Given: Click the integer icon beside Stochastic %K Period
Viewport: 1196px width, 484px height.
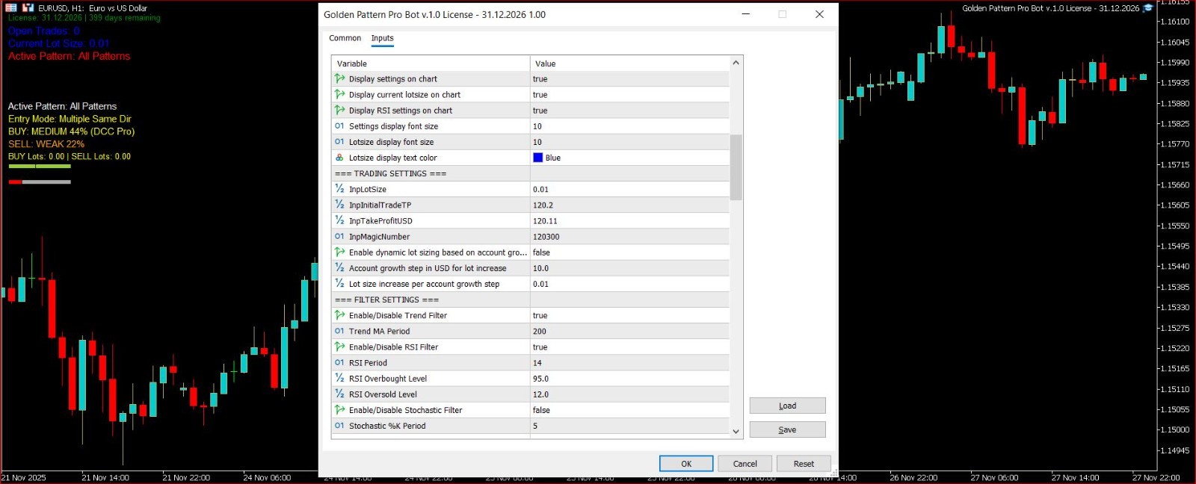Looking at the screenshot, I should 339,426.
